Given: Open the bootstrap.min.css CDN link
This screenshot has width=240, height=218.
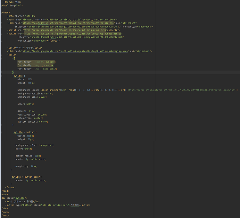Looking at the screenshot, I should point(68,23).
